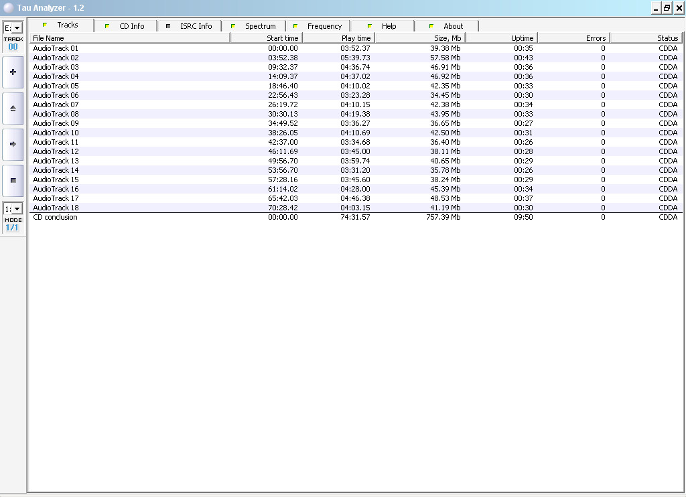Image resolution: width=686 pixels, height=497 pixels.
Task: Click play time 03:23.28 of AudioTrack 06
Action: click(x=355, y=95)
